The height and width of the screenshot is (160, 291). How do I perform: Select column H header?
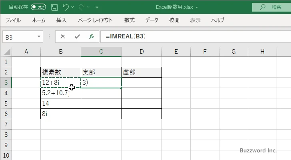(x=262, y=52)
